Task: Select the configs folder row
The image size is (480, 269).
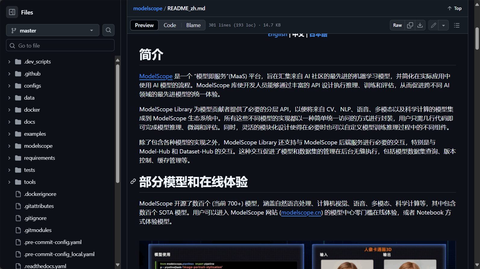Action: [x=60, y=86]
